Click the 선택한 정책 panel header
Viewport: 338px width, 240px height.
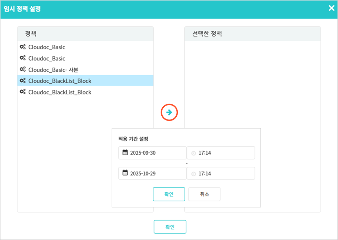coord(252,34)
